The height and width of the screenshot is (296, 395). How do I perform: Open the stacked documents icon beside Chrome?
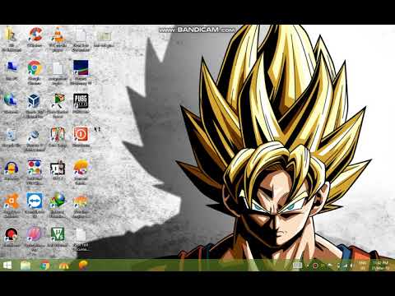pos(58,72)
